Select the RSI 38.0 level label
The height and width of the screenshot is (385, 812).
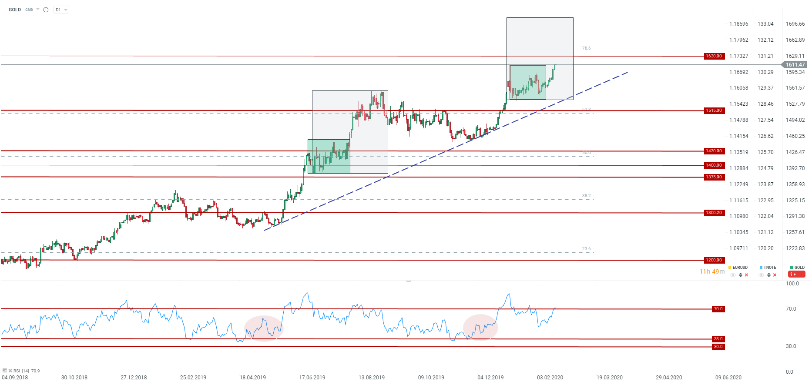718,339
